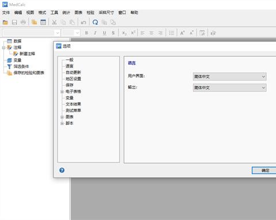Decrease font size with smaller A icon
The image size is (276, 220).
191,33
